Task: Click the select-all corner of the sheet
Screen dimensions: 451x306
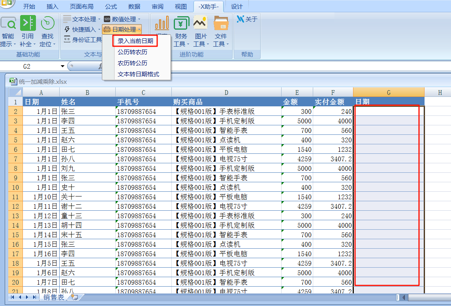Action: (15, 93)
